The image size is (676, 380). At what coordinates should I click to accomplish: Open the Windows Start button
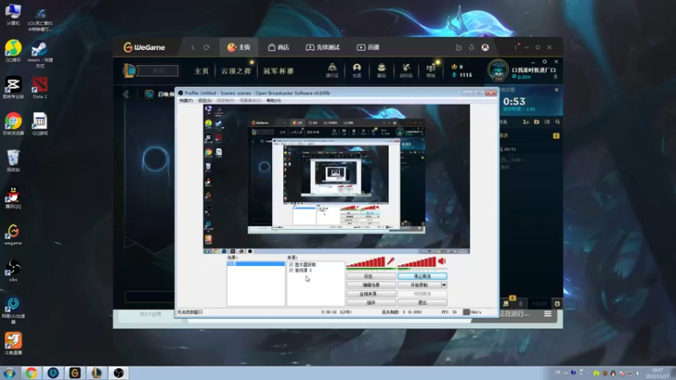[9, 372]
